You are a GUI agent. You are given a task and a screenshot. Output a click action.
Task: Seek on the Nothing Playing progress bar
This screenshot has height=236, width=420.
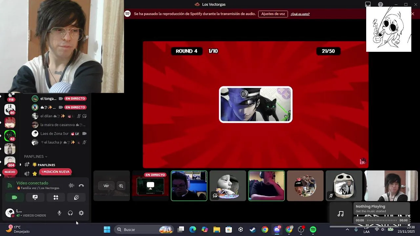click(382, 220)
